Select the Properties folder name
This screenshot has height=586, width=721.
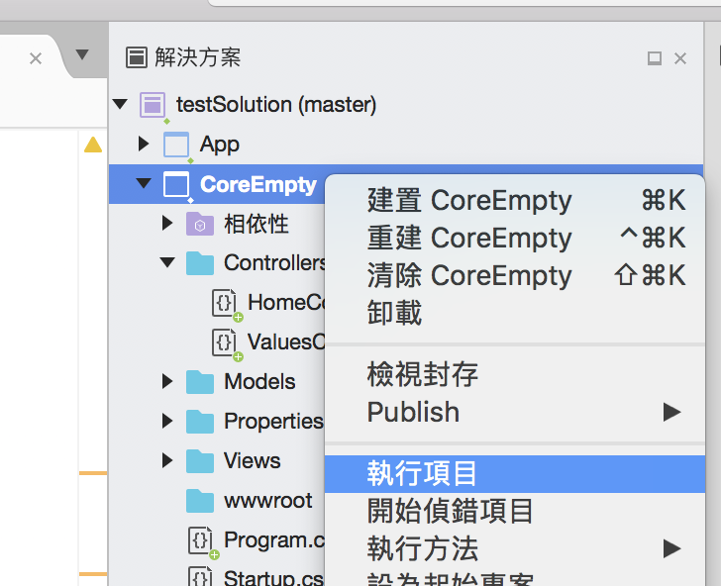[274, 422]
